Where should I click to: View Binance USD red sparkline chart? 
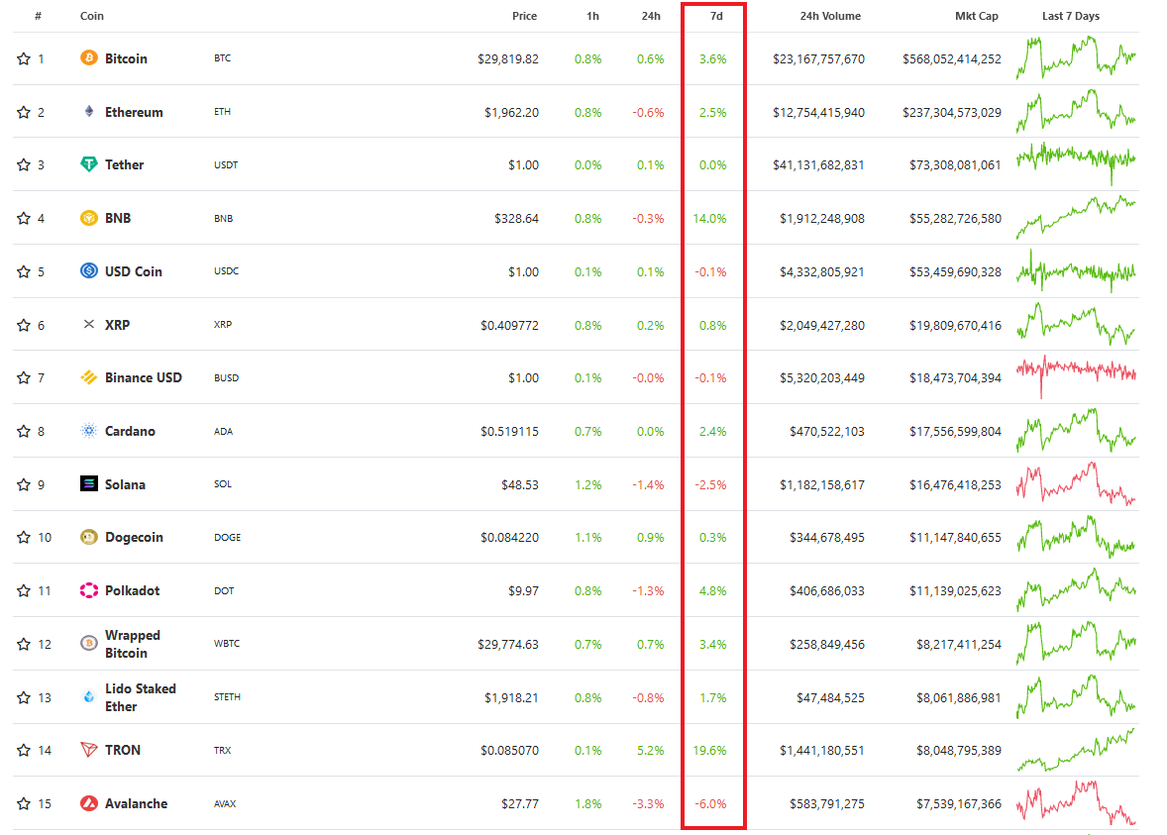1076,375
